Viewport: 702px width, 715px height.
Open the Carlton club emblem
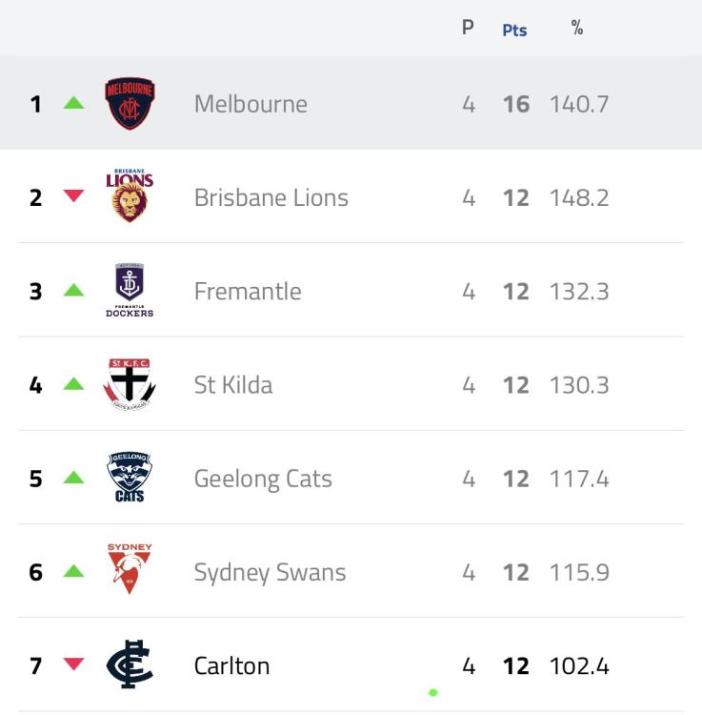coord(130,664)
